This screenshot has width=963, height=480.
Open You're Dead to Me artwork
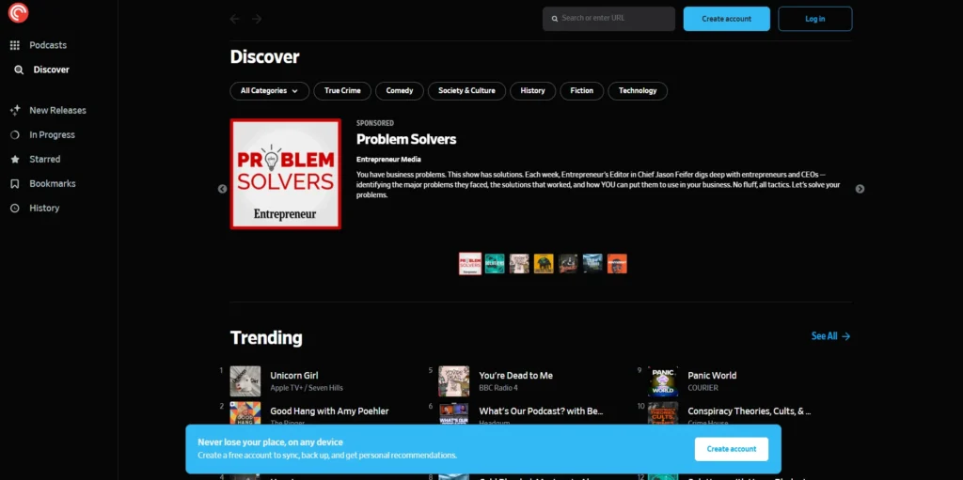(454, 381)
